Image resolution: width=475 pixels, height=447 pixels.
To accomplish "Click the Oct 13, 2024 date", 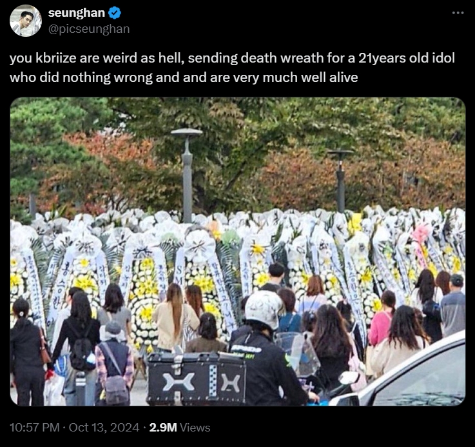I will (104, 427).
